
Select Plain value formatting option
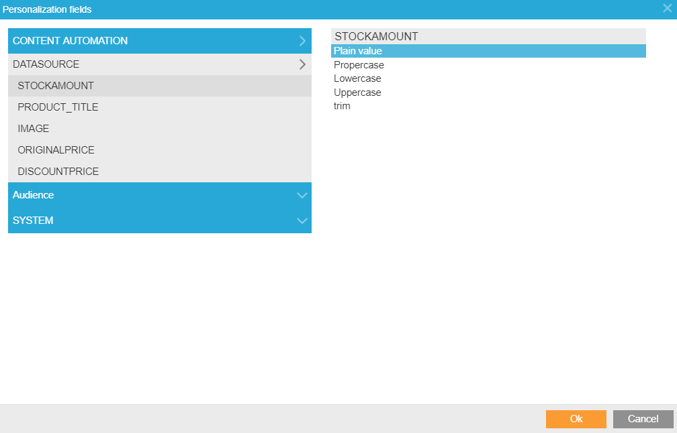[x=358, y=51]
